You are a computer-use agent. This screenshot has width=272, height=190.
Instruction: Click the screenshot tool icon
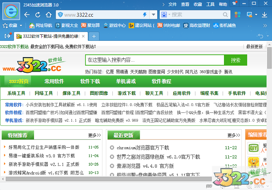(x=250, y=14)
